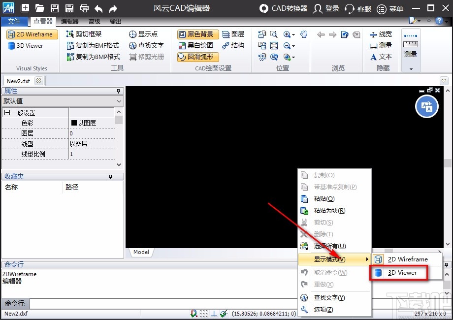Close the New2.dxf document tab
The height and width of the screenshot is (320, 453).
click(x=38, y=81)
